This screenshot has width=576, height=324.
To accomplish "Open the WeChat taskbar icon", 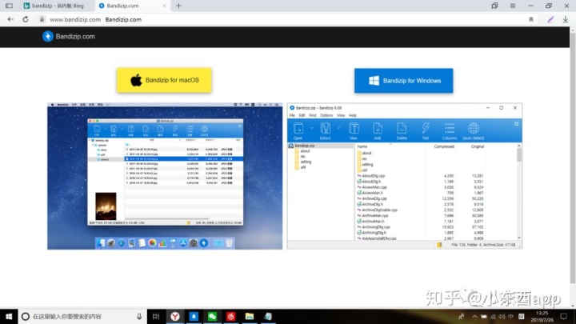I will [x=212, y=316].
